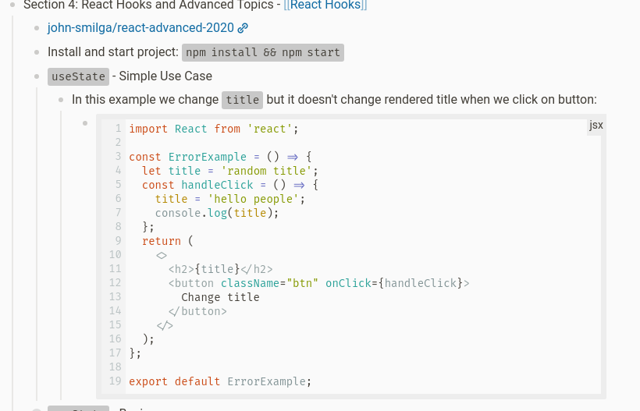Click code line '<h2>{title}</h2>'
This screenshot has height=411, width=640.
tap(220, 269)
